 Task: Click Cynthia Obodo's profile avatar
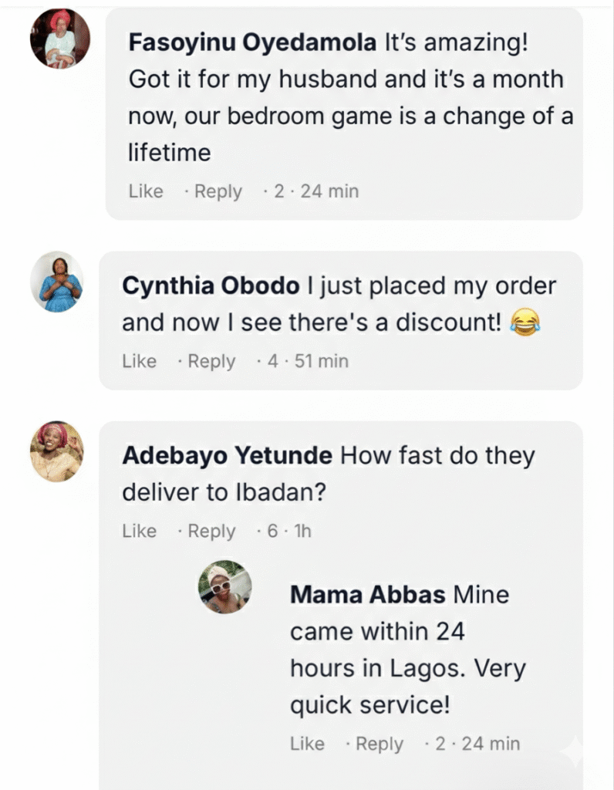[56, 282]
